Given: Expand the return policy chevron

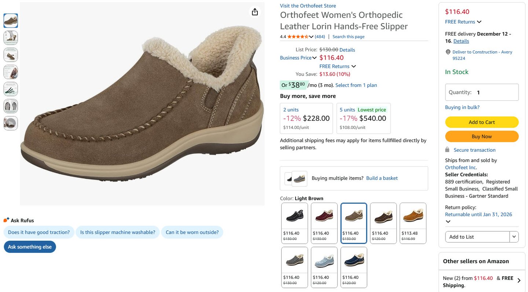Looking at the screenshot, I should [448, 222].
